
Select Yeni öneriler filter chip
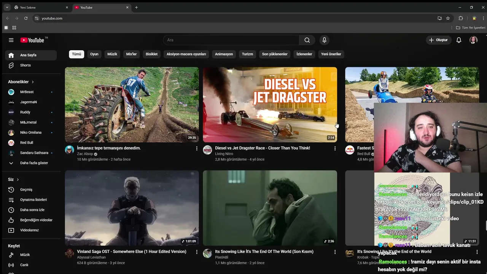pyautogui.click(x=331, y=54)
